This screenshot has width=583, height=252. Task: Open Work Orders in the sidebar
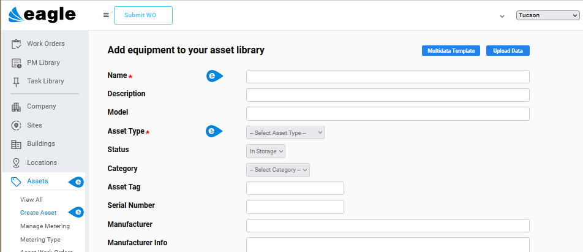pyautogui.click(x=45, y=44)
